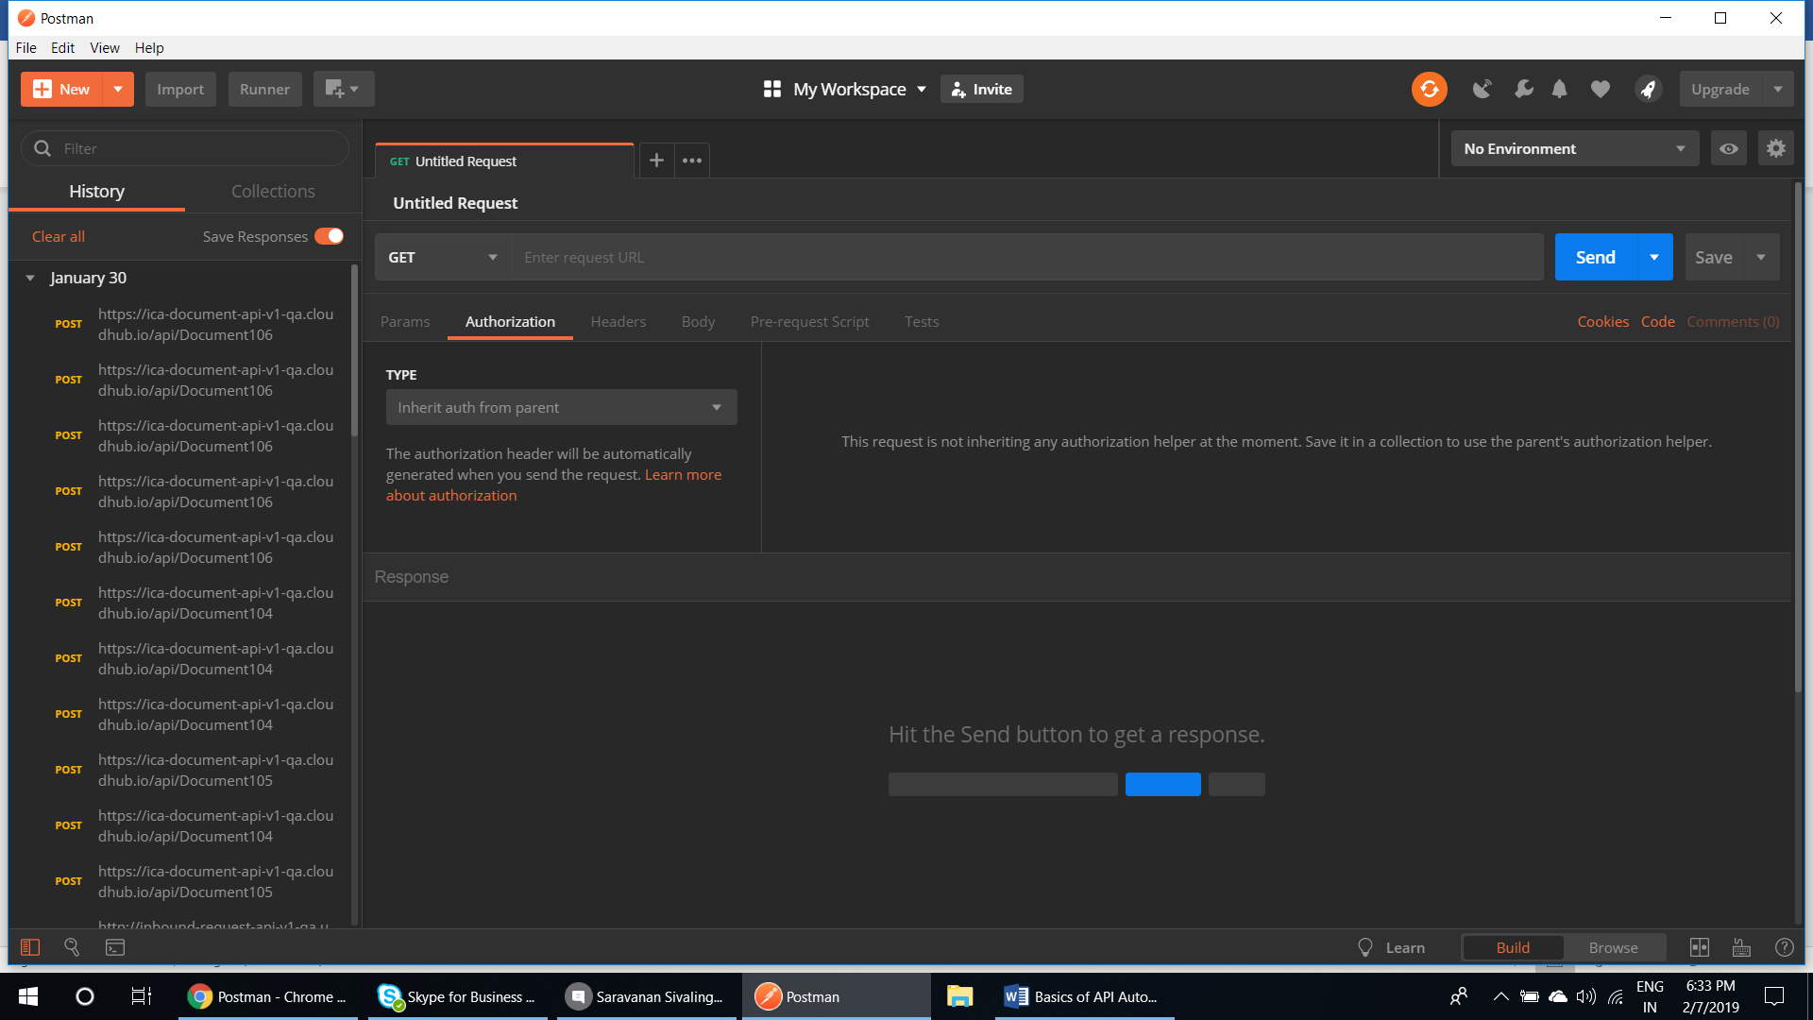Open Task View on taskbar
The width and height of the screenshot is (1813, 1020).
tap(141, 996)
